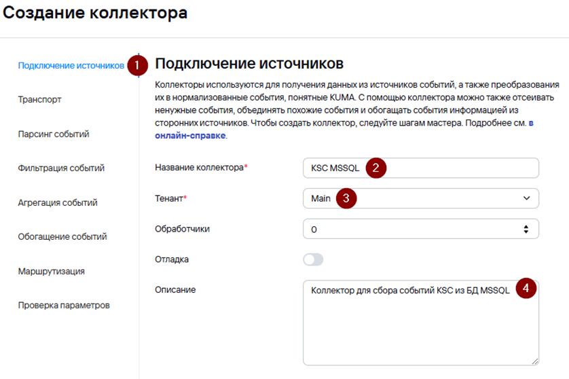Open the Main tenant combo box
This screenshot has height=379, width=569.
(421, 198)
